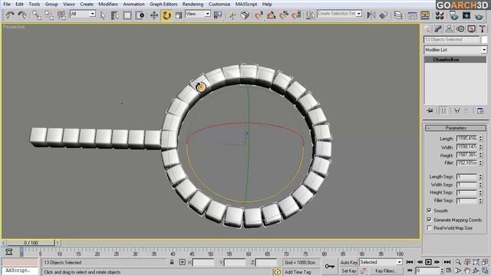
Task: Activate Bind to Space Warp tool
Action: 61,15
